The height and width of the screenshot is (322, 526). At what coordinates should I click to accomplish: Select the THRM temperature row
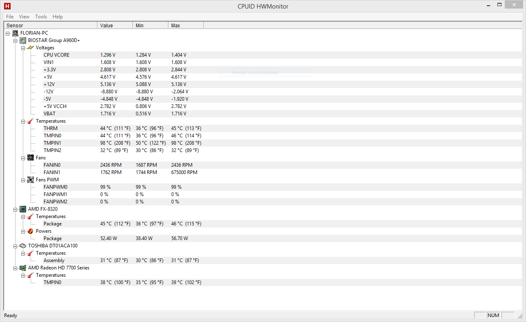pos(282,128)
